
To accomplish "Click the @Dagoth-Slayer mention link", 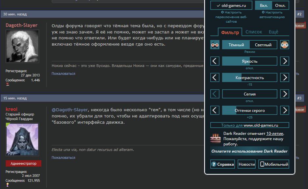I will click(70, 110).
